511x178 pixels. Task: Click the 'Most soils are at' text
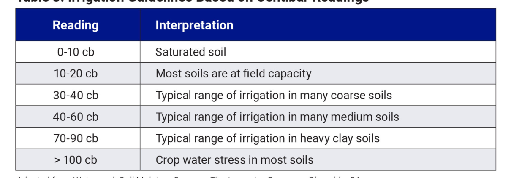pos(198,74)
